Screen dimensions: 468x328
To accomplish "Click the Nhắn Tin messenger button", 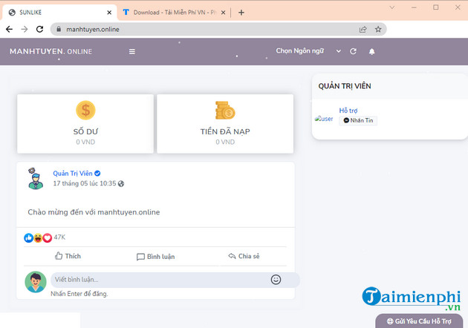I will tap(358, 120).
